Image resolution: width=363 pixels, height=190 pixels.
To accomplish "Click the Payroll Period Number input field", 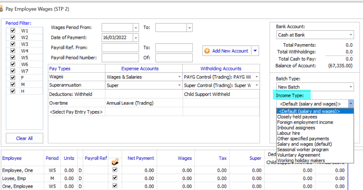I will (x=120, y=58).
